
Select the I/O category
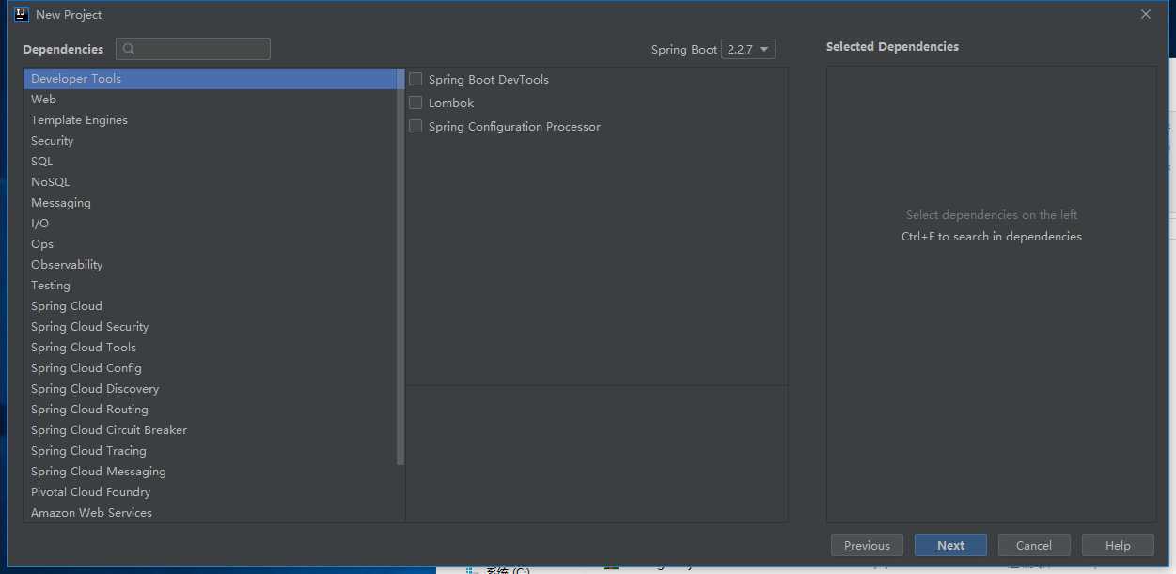point(211,224)
